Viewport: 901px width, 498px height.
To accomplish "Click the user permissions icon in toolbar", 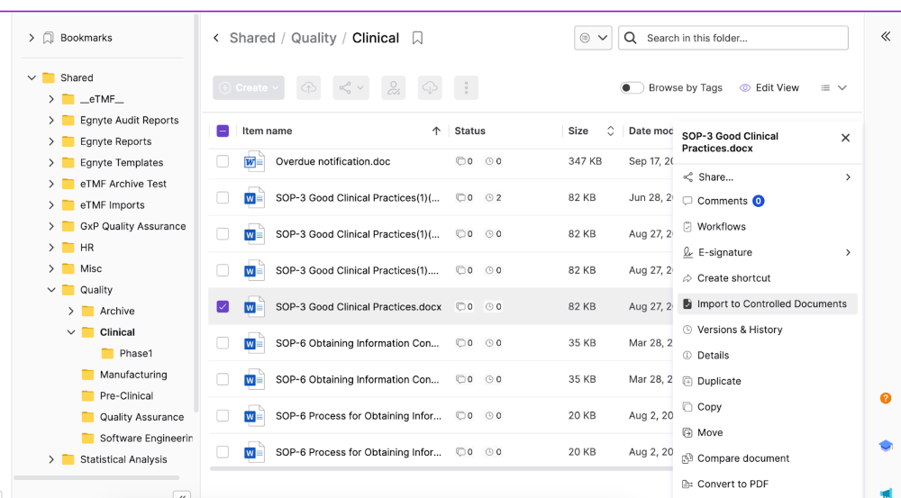I will (x=394, y=88).
